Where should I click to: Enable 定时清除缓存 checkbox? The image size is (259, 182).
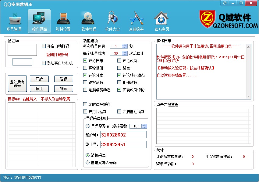[x=85, y=104]
